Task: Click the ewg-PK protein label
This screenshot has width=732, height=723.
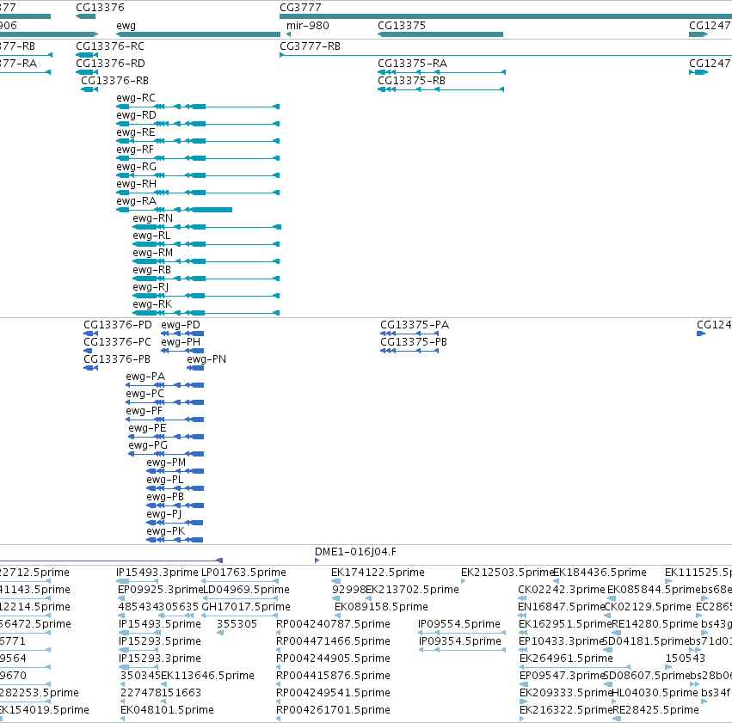Action: point(166,532)
